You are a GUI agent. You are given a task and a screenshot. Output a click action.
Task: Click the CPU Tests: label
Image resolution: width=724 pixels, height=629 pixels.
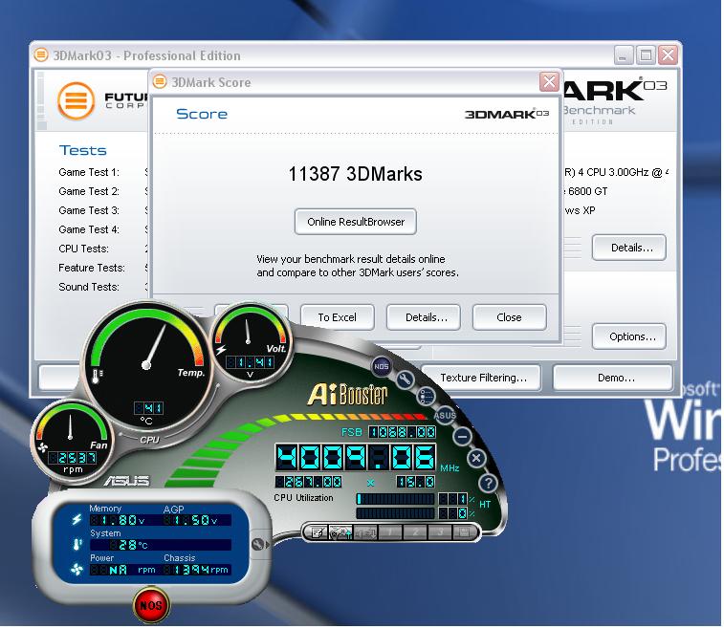click(83, 249)
